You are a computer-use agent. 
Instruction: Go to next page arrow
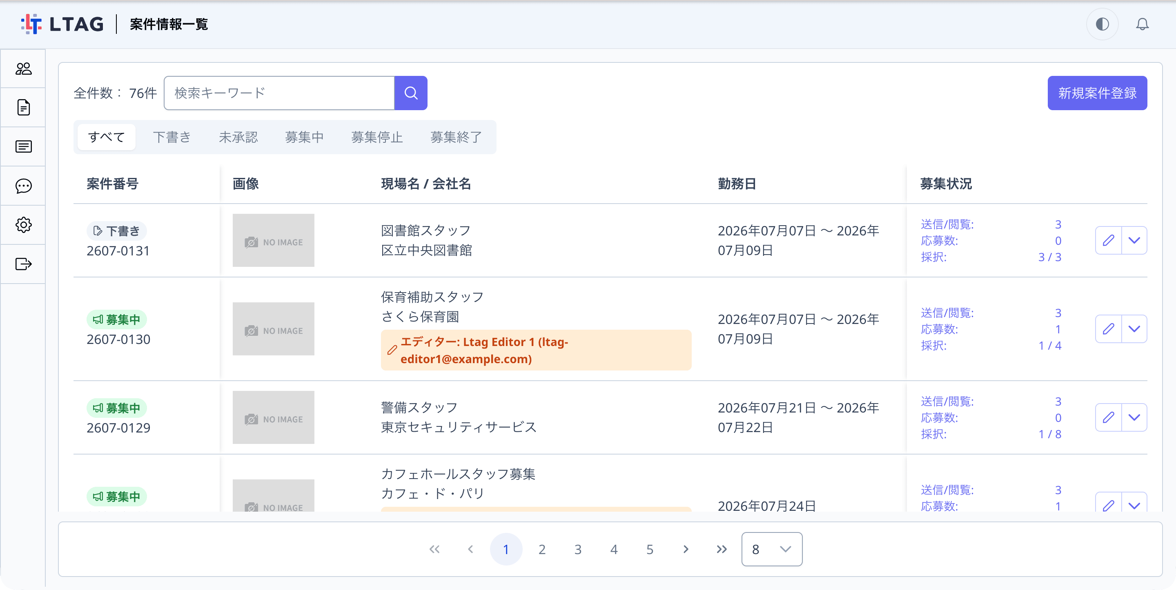(686, 549)
